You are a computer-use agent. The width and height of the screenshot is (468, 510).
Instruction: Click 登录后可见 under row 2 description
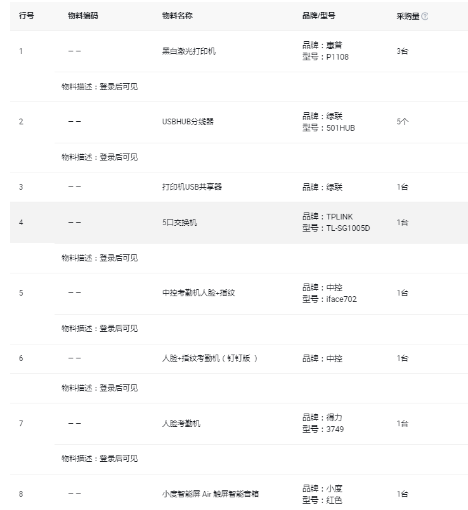pyautogui.click(x=119, y=157)
